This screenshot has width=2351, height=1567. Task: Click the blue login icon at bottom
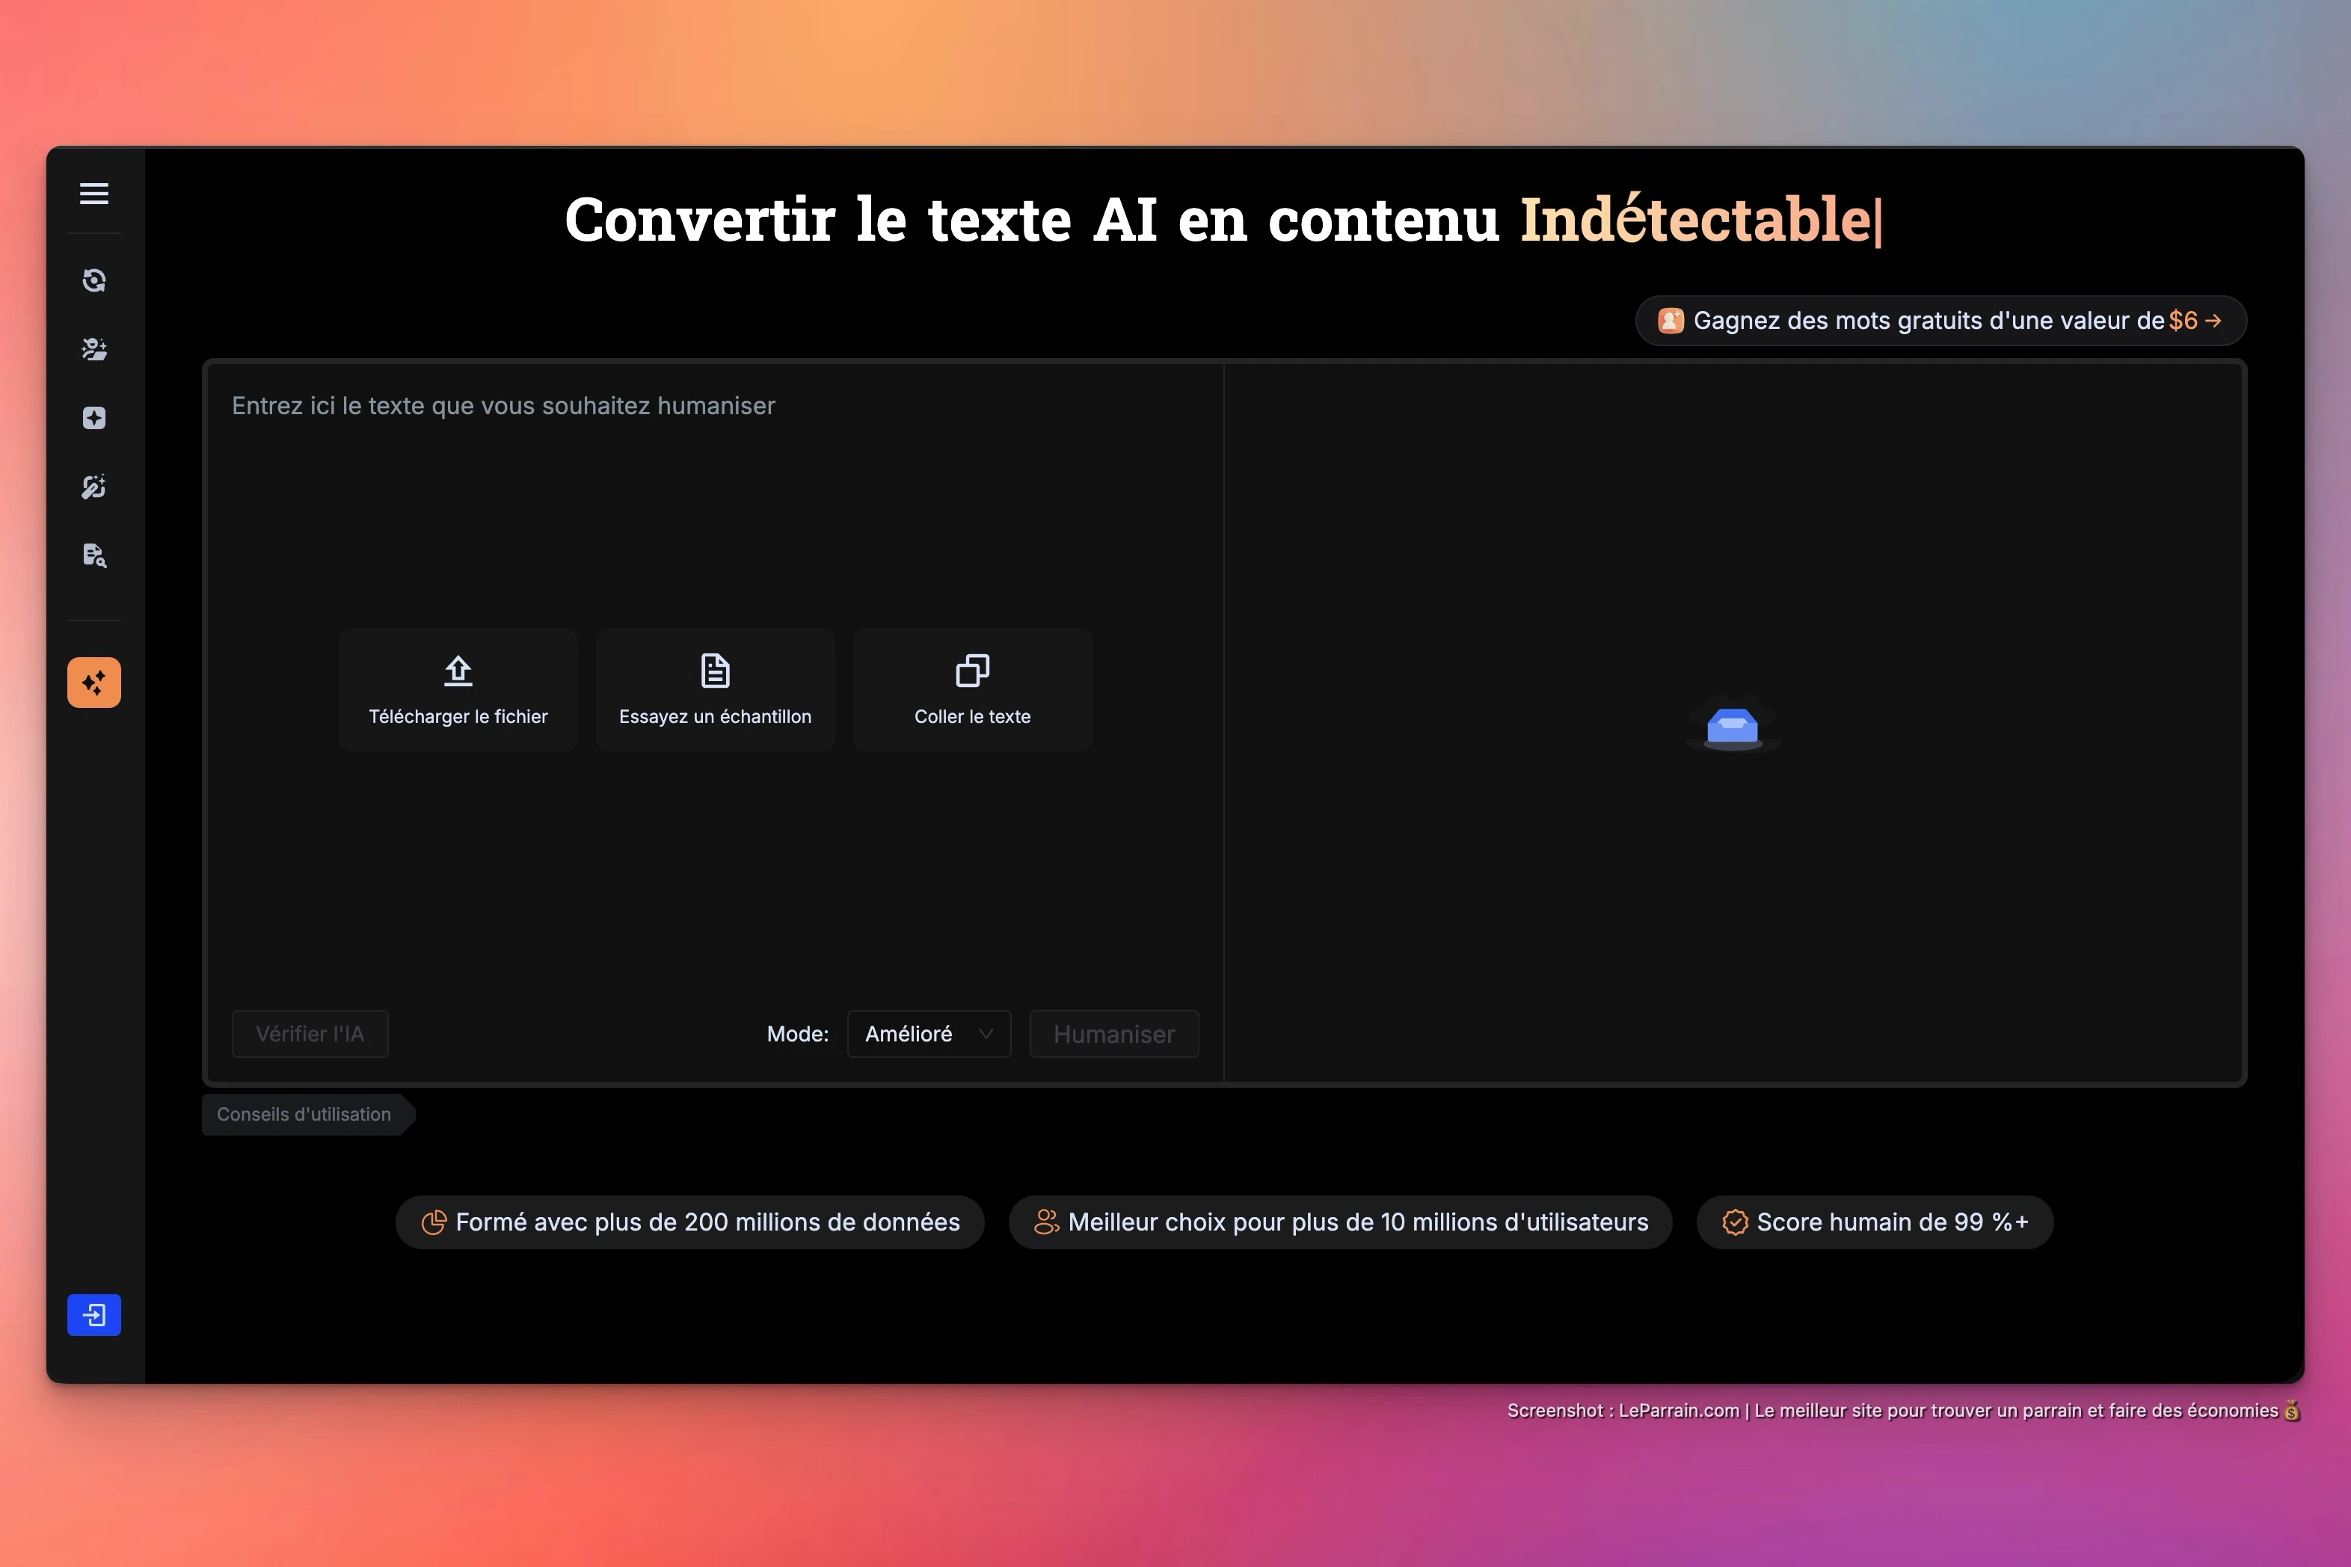[x=94, y=1315]
